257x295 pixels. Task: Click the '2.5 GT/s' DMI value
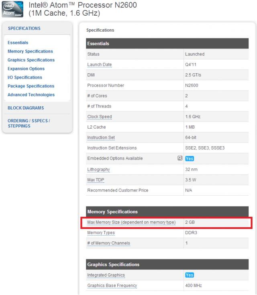coord(193,75)
